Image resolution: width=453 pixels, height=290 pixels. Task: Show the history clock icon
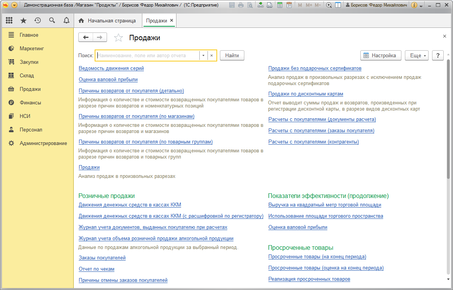pos(38,20)
